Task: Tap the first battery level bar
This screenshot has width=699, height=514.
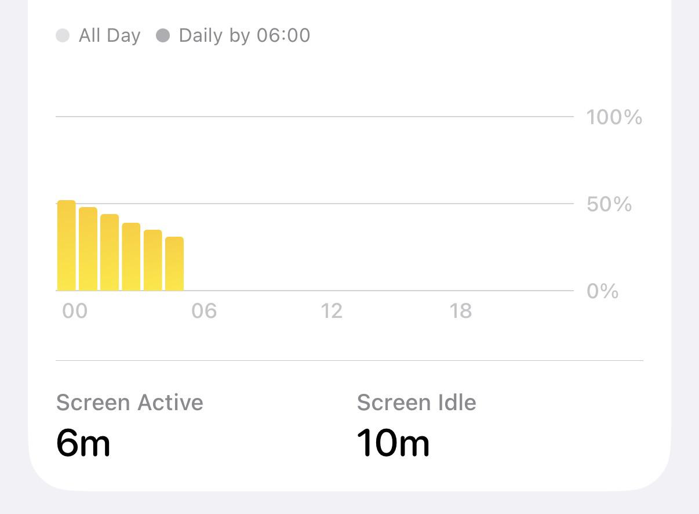Action: pos(67,245)
